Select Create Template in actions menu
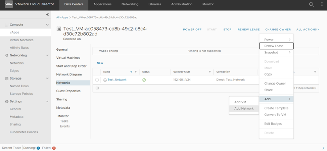Screen dimensions: 327x151 [276, 108]
